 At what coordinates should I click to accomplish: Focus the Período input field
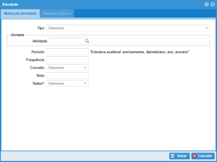68,52
